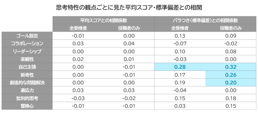Select the 新奇性 row label
The image size is (258, 116).
coord(27,75)
